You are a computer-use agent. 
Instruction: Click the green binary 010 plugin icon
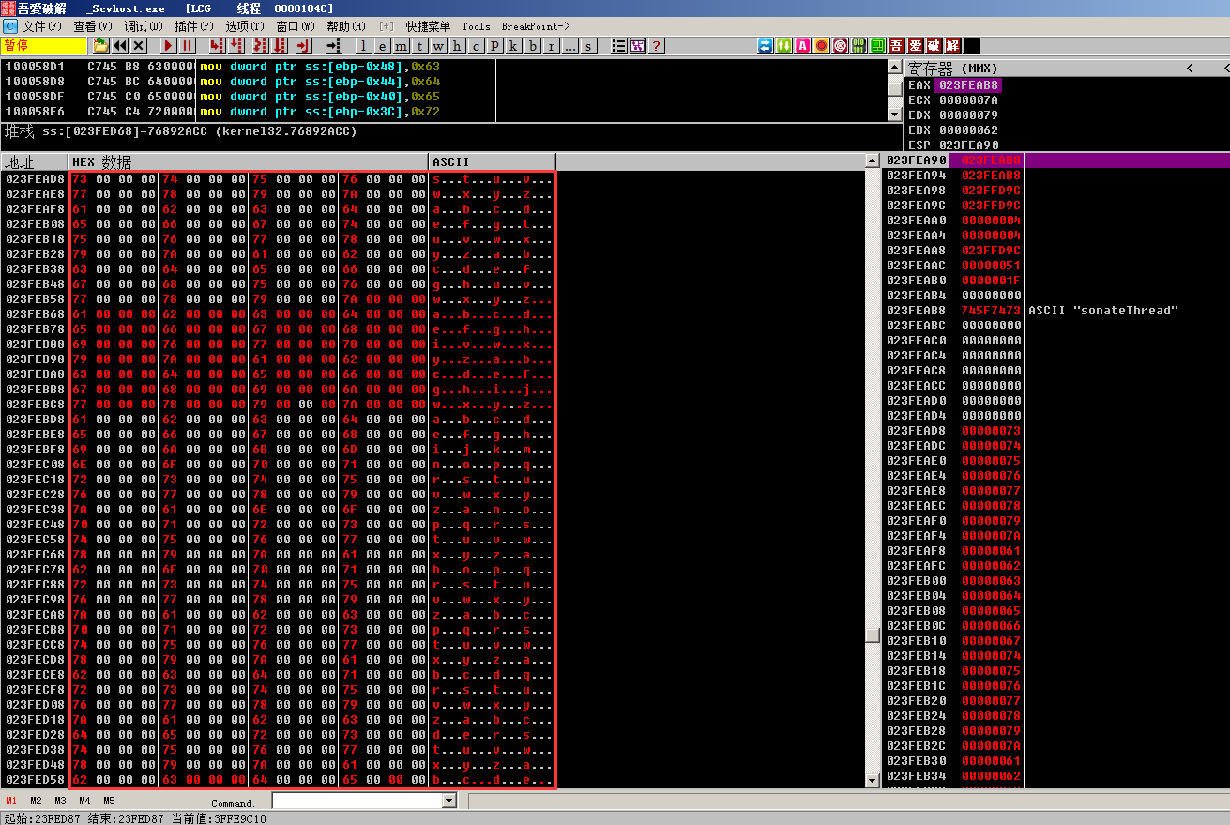(x=859, y=46)
